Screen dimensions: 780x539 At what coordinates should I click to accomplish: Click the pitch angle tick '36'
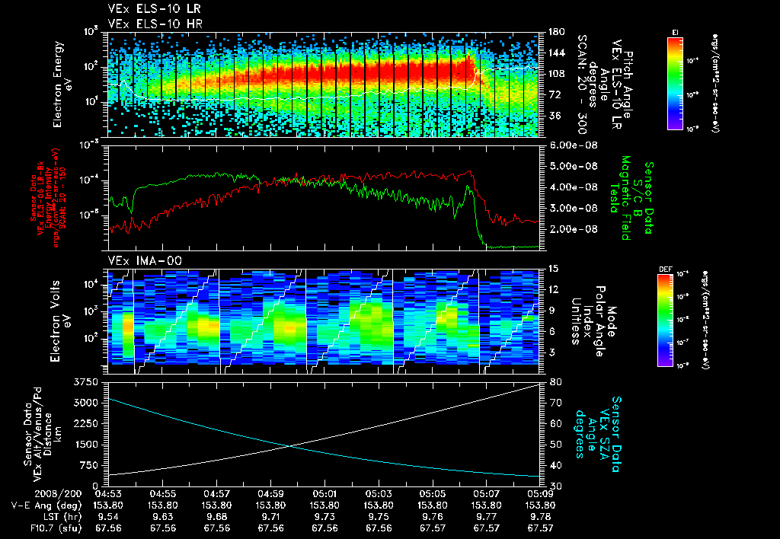pos(555,116)
